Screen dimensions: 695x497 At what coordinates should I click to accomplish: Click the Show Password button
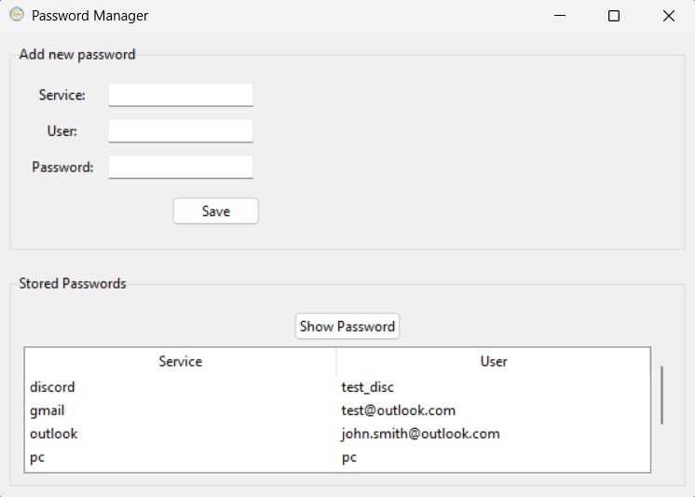(347, 327)
